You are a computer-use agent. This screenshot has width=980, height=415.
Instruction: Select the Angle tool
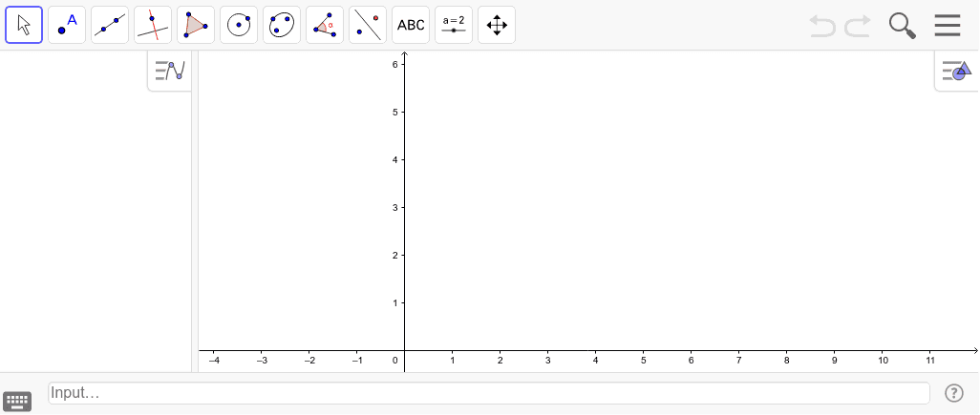325,25
